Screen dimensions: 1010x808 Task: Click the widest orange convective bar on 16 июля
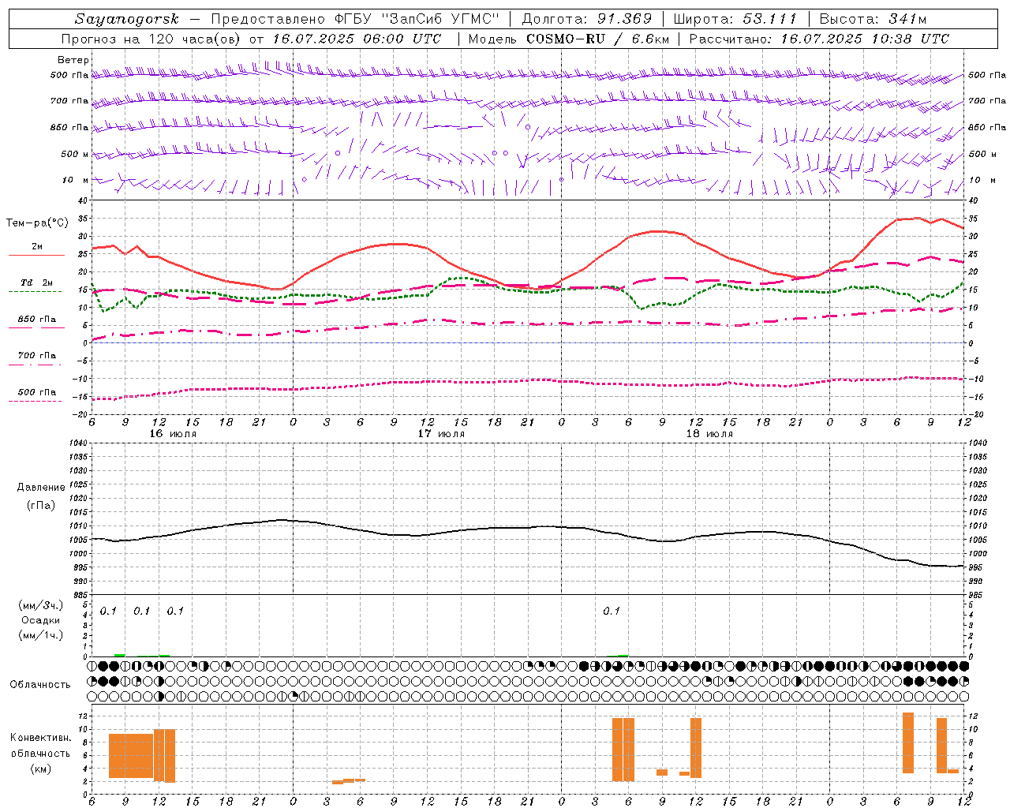click(131, 756)
